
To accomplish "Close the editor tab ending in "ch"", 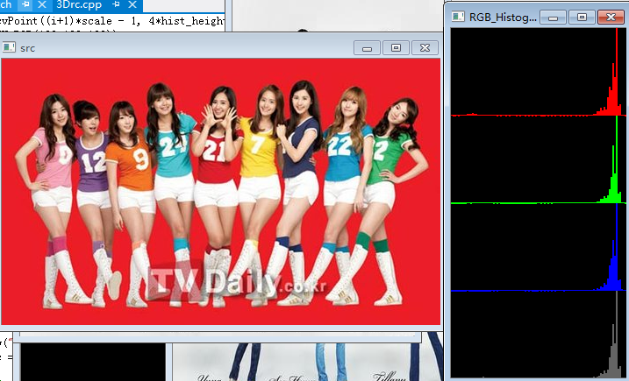I will [42, 4].
